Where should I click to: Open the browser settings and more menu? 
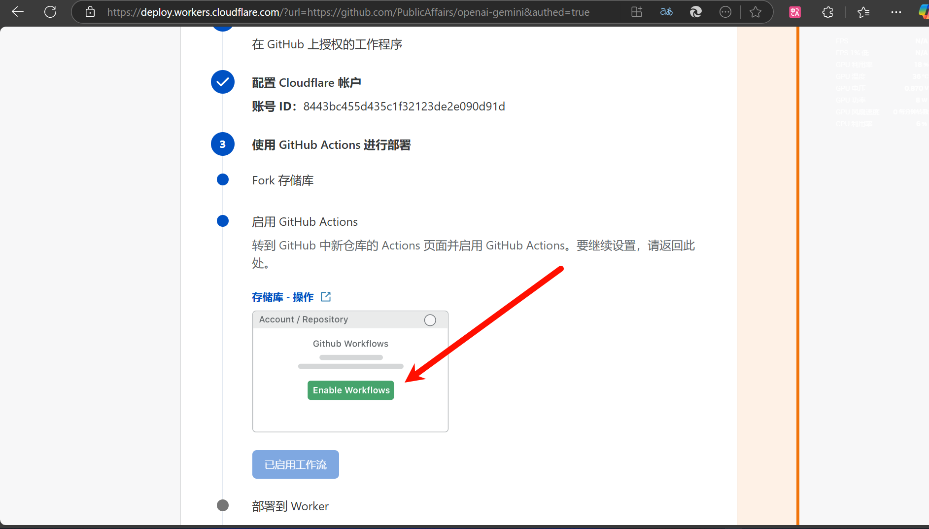[x=896, y=12]
